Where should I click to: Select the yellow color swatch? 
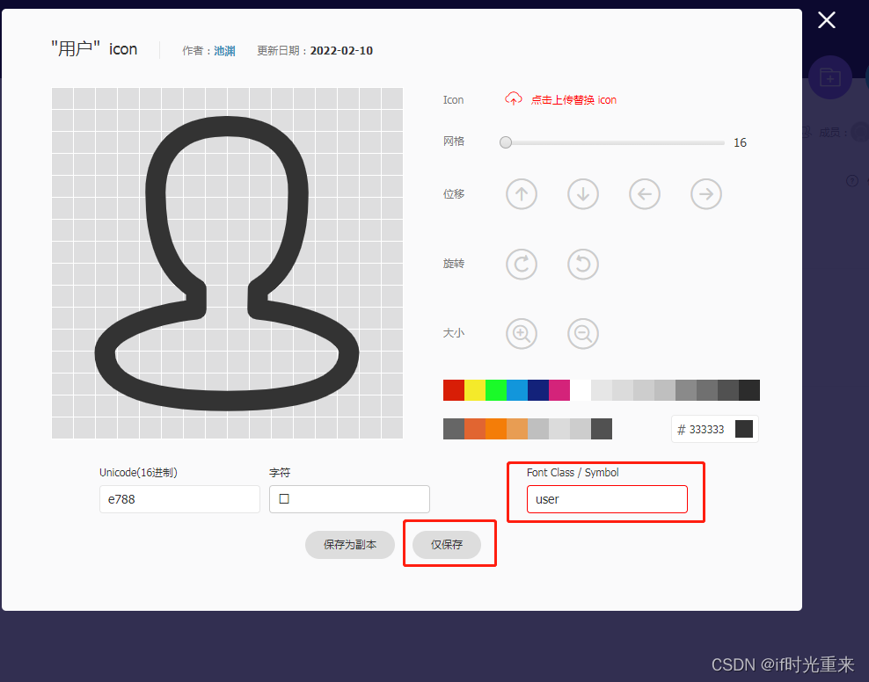tap(474, 390)
